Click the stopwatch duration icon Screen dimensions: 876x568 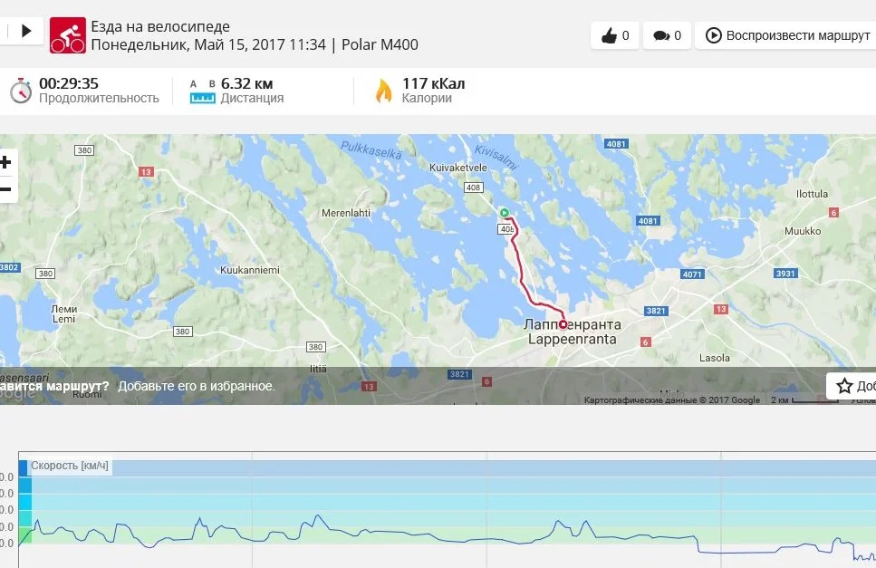[21, 91]
